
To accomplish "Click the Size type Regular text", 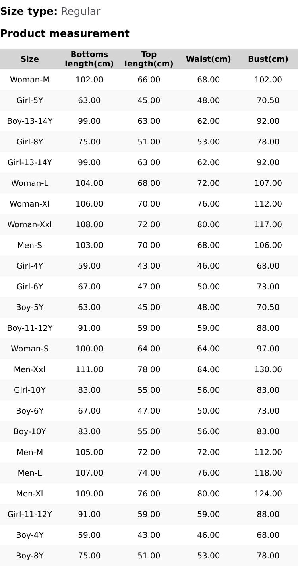I will pos(50,11).
